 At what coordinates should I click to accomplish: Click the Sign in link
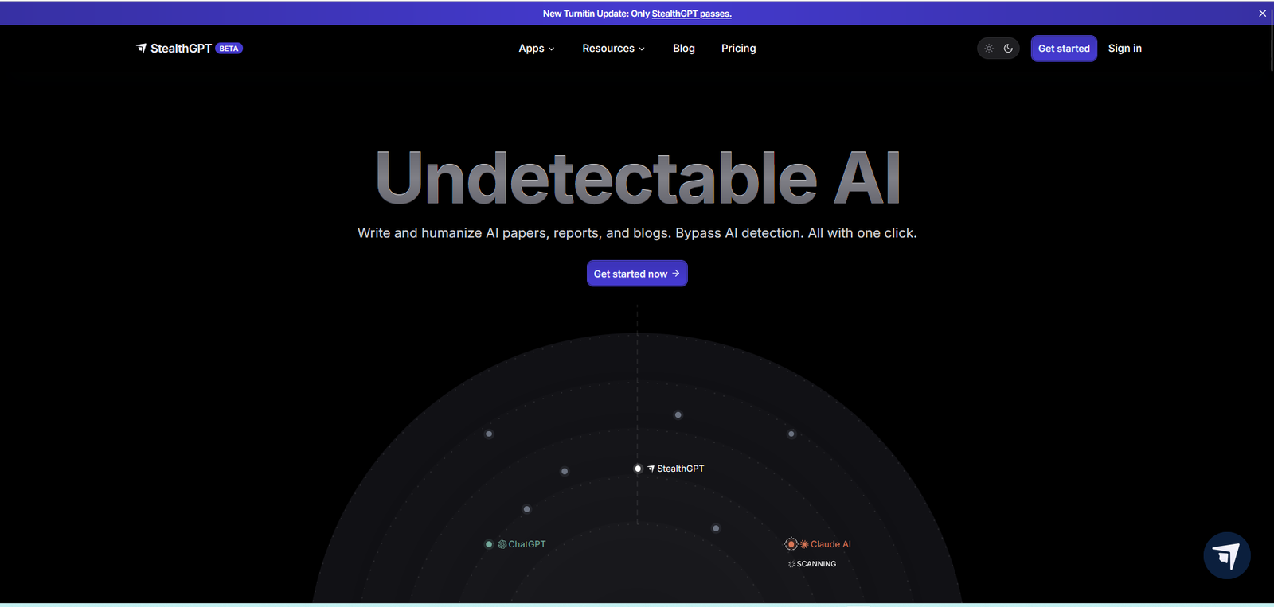pos(1124,49)
